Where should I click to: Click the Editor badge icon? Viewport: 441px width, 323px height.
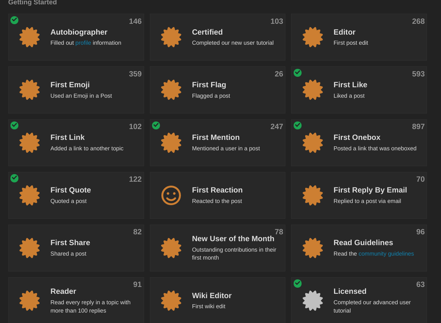coord(313,37)
